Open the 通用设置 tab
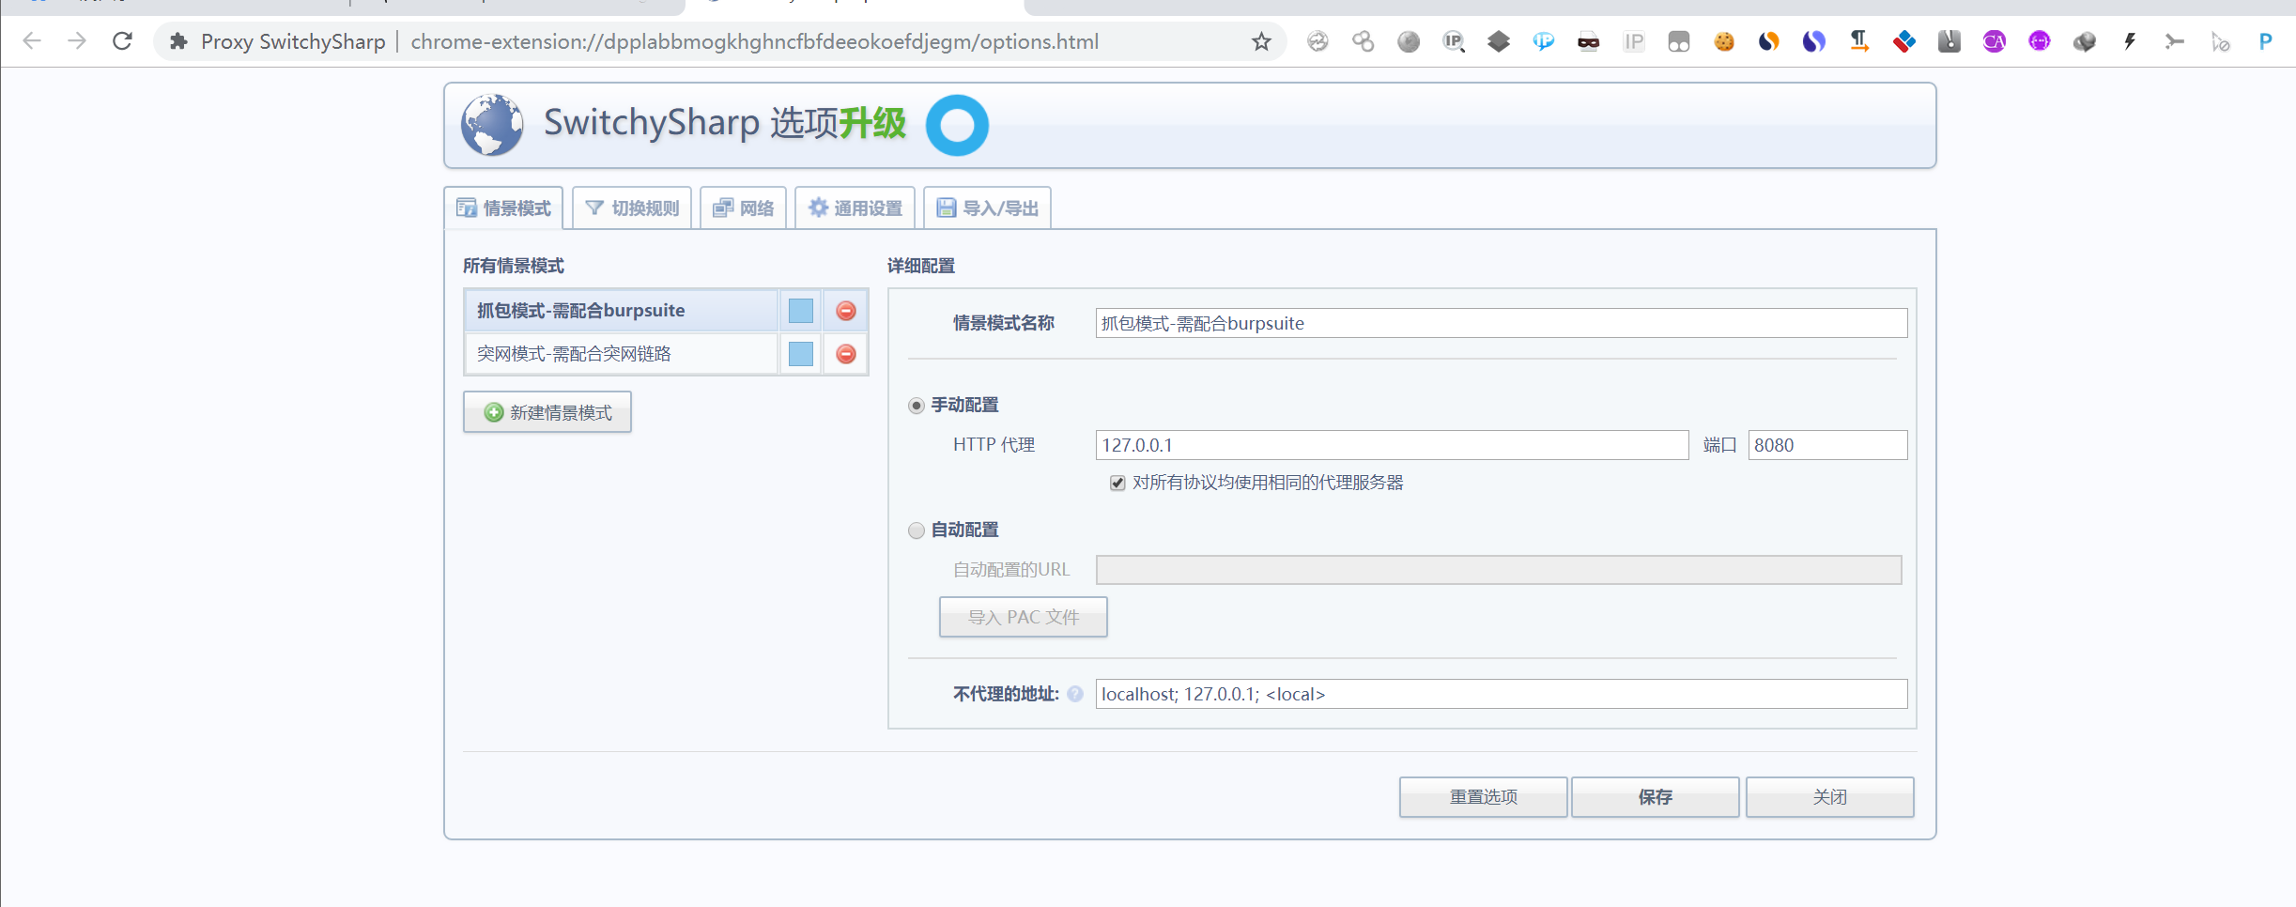2296x907 pixels. pyautogui.click(x=855, y=208)
